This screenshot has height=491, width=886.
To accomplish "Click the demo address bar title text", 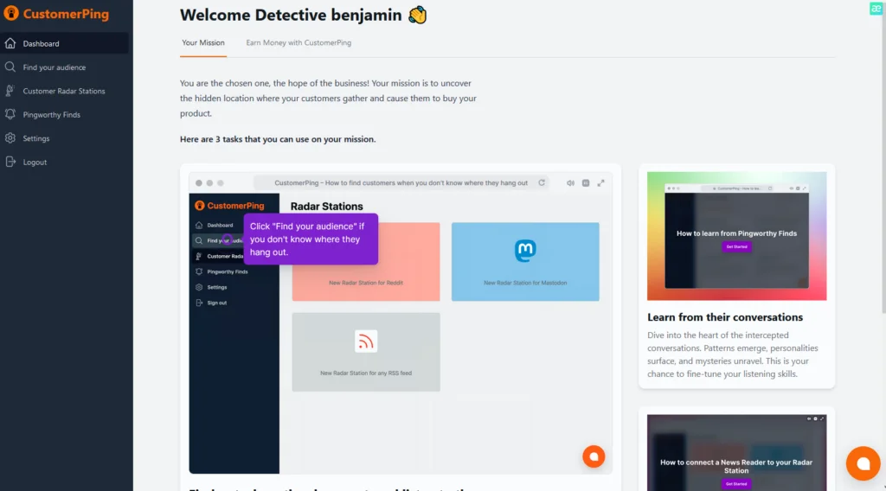I will pyautogui.click(x=401, y=183).
